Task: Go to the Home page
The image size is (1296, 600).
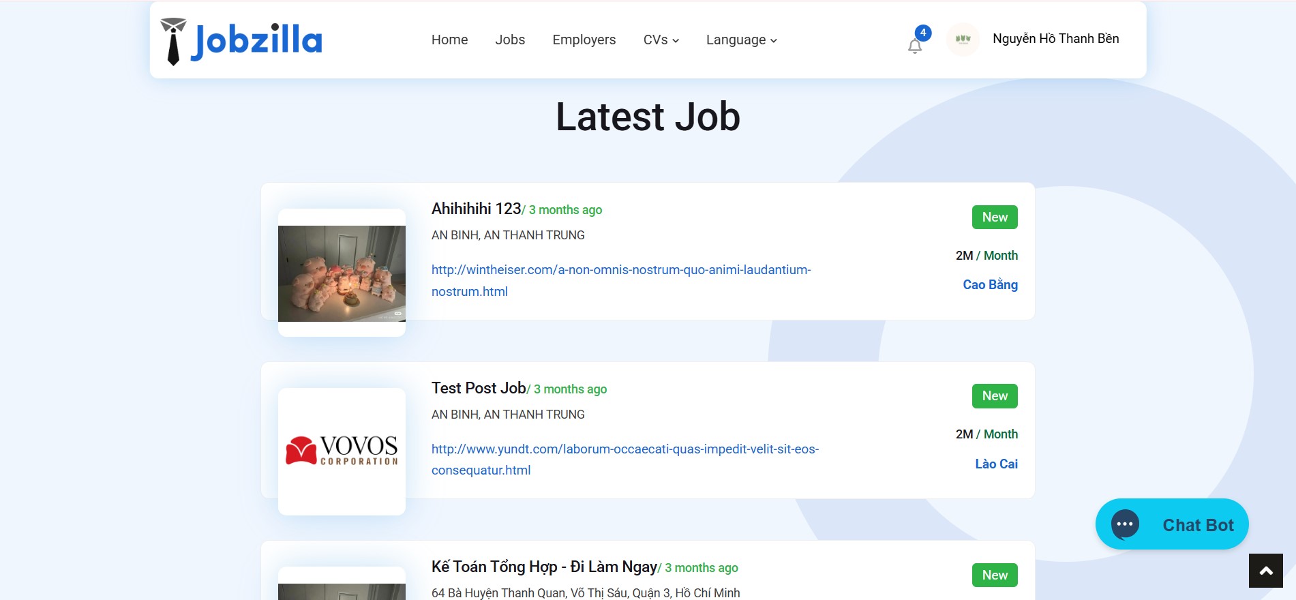Action: 449,40
